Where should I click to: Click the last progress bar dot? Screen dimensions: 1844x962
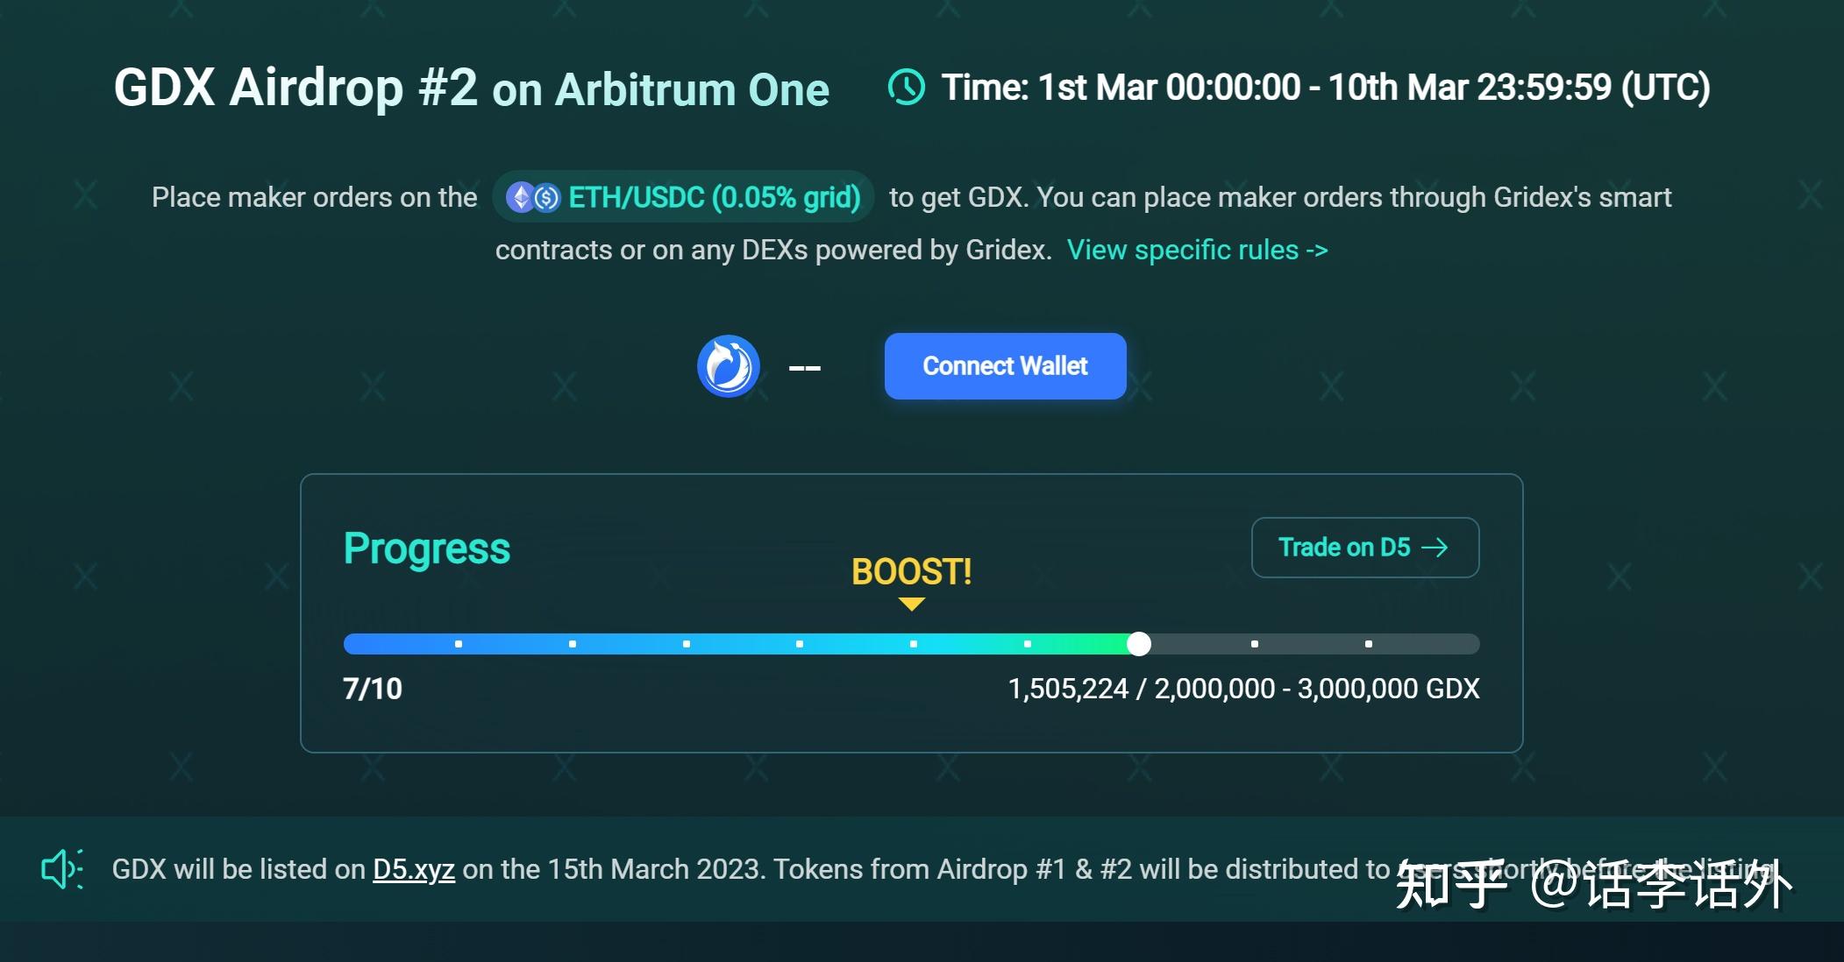(x=1369, y=644)
